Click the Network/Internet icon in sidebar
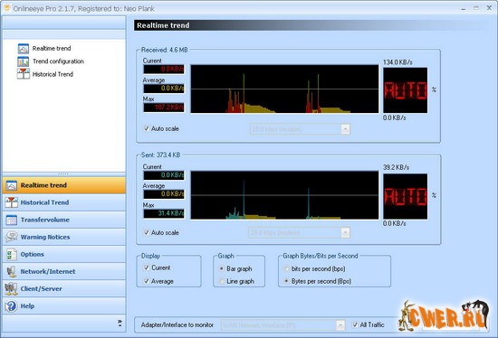Viewport: 498px width, 338px height. tap(12, 271)
